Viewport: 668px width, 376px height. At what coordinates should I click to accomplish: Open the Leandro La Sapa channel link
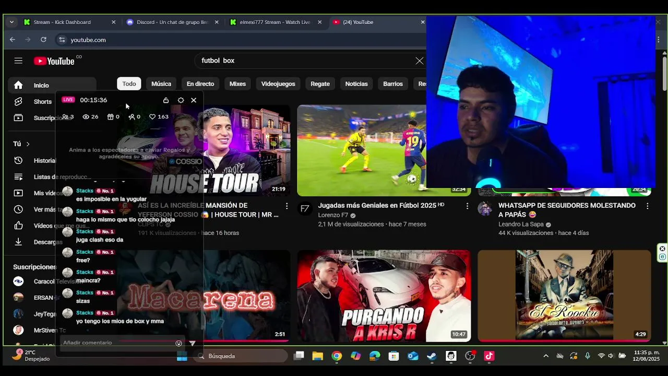521,225
